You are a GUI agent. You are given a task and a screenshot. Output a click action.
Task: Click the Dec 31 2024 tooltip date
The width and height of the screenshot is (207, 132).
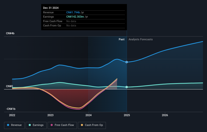pos(51,8)
